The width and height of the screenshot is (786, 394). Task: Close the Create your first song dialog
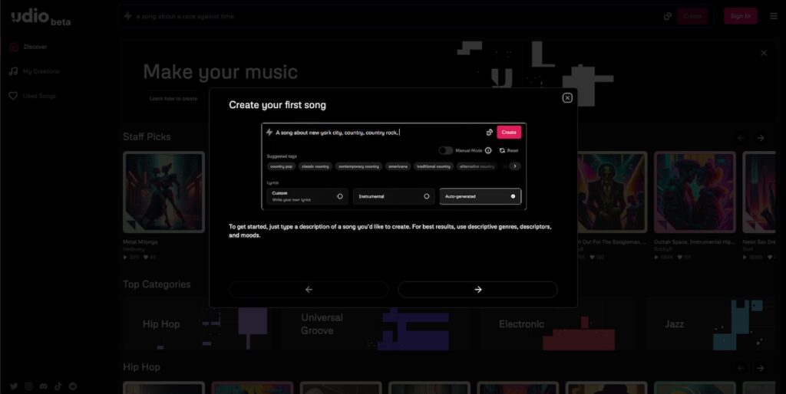(567, 97)
